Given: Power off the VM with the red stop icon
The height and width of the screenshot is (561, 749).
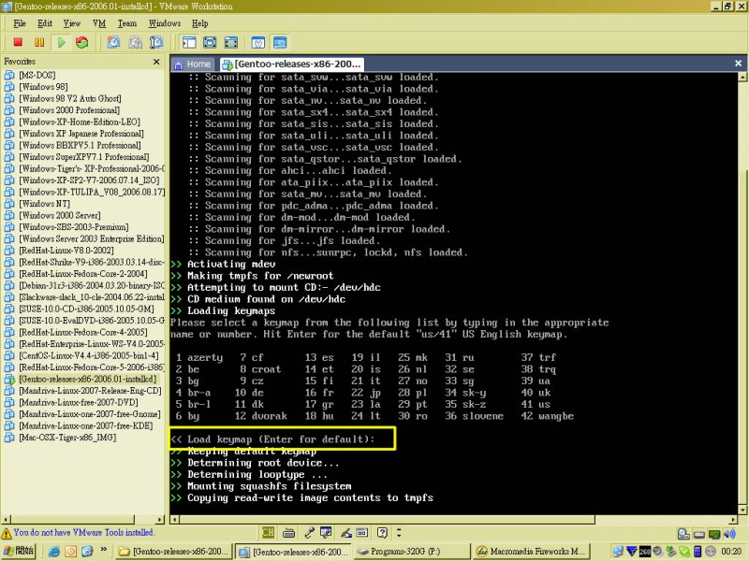Looking at the screenshot, I should tap(18, 42).
